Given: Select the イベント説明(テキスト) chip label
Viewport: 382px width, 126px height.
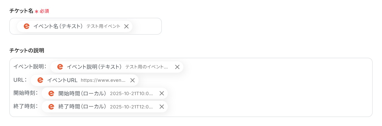Looking at the screenshot, I should (x=94, y=67).
